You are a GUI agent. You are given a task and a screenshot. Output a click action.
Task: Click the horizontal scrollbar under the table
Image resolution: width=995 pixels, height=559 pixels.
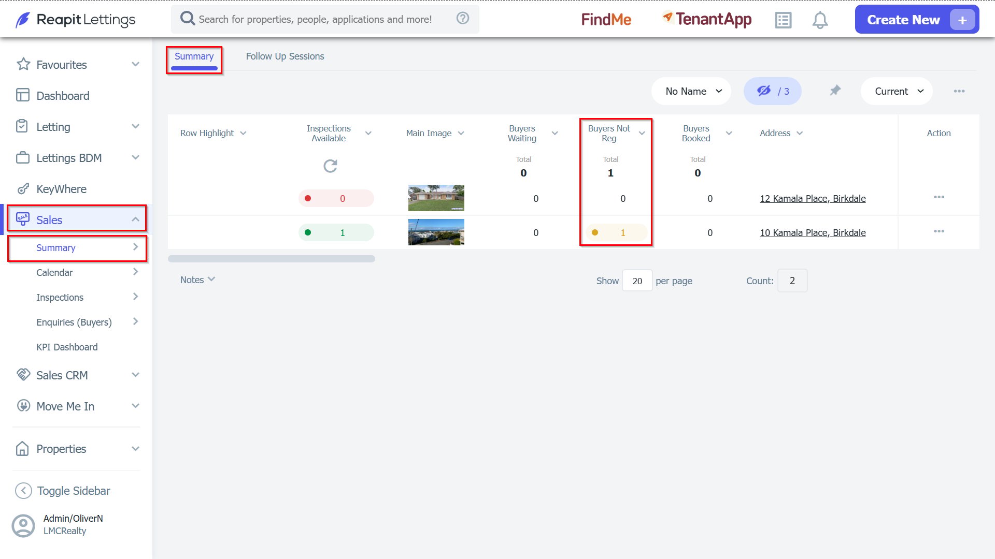click(x=271, y=258)
